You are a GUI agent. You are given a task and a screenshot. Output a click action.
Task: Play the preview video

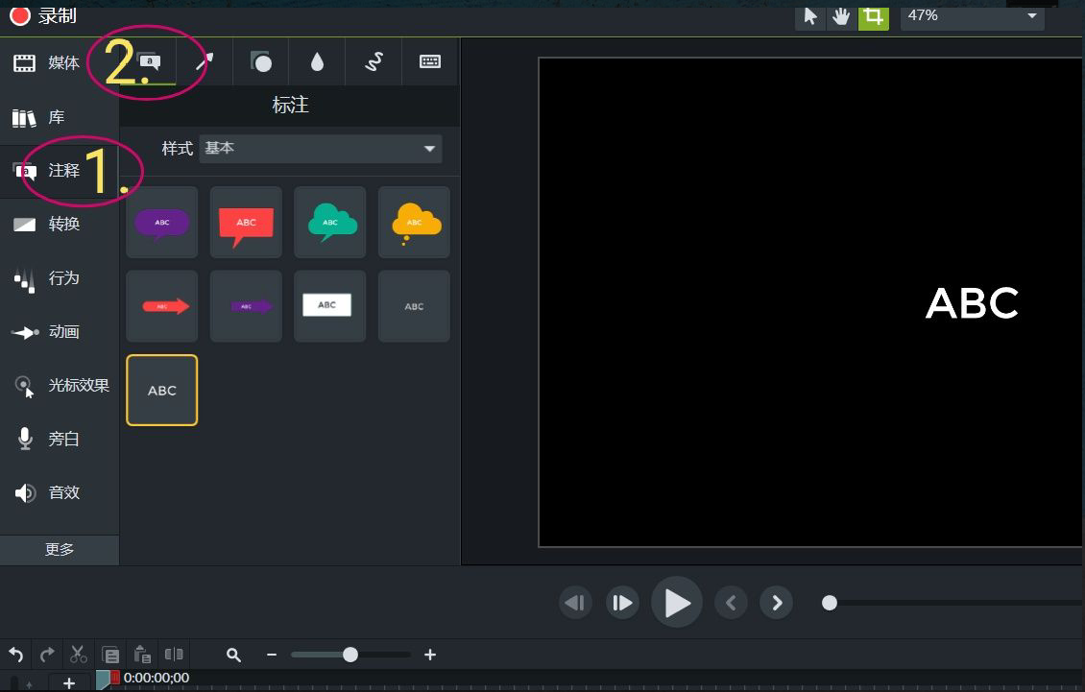click(x=677, y=603)
